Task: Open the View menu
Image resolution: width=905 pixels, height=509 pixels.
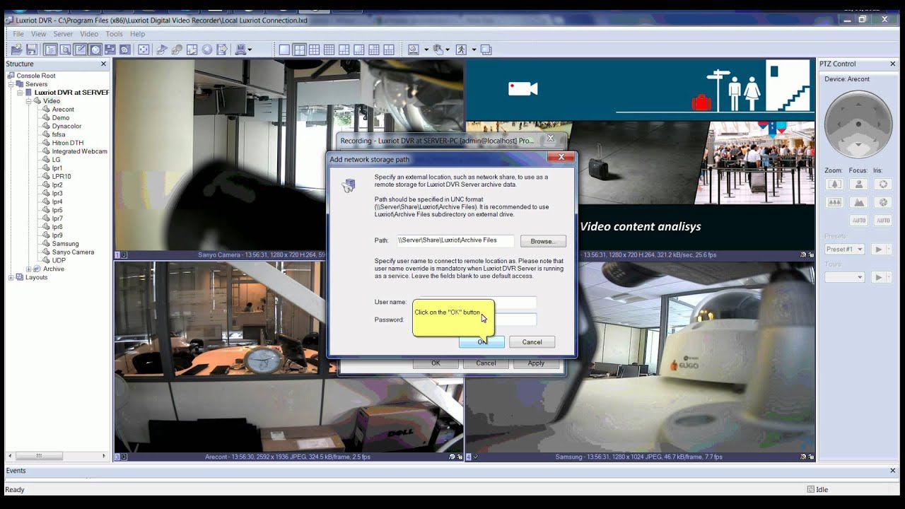Action: click(x=39, y=34)
